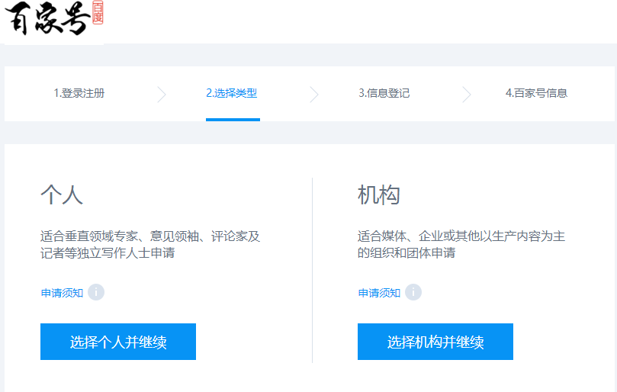The height and width of the screenshot is (392, 617).
Task: Open the 4.百家号信息 step
Action: coord(536,93)
